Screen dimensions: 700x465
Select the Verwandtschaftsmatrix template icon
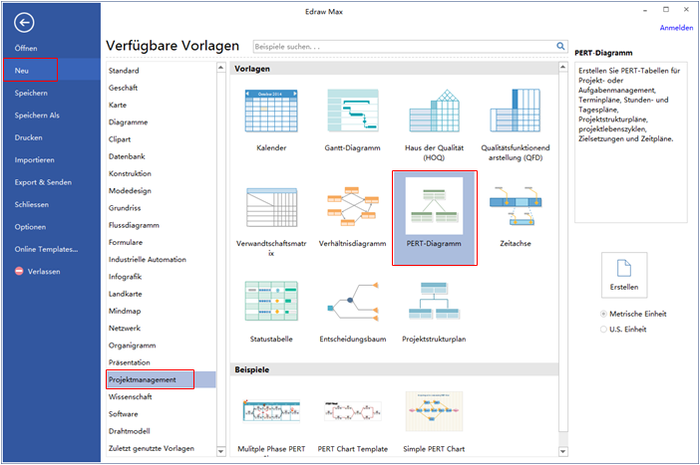coord(271,207)
